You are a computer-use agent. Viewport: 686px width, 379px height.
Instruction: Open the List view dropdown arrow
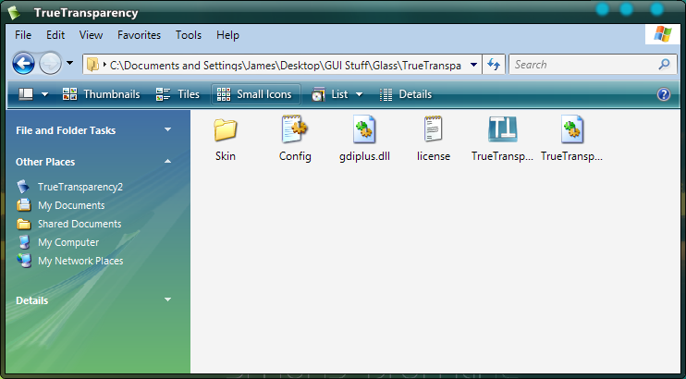click(x=360, y=94)
